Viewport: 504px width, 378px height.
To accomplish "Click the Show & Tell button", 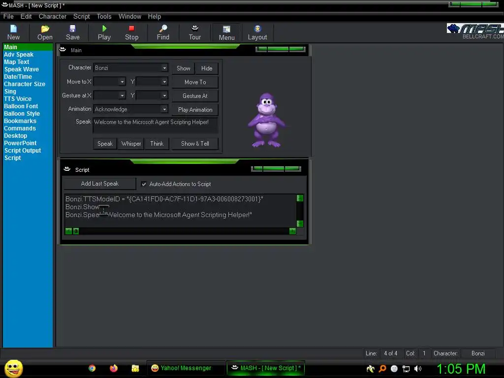I will [195, 144].
